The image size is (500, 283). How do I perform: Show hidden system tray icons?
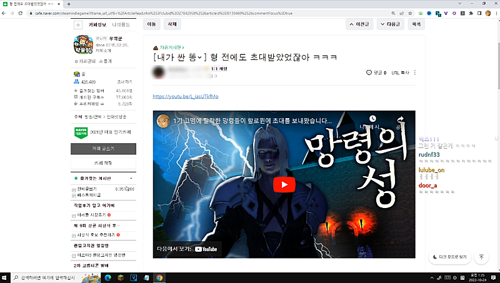(432, 278)
